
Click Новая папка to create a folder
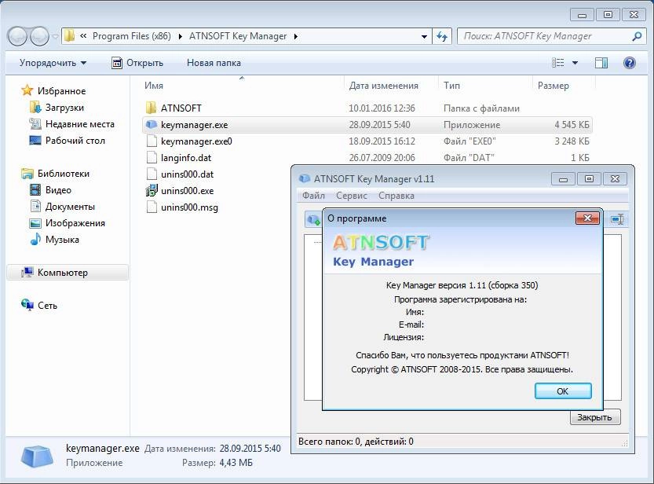pos(214,63)
